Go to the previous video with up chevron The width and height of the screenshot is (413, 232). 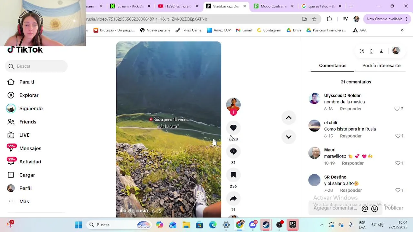click(x=289, y=118)
